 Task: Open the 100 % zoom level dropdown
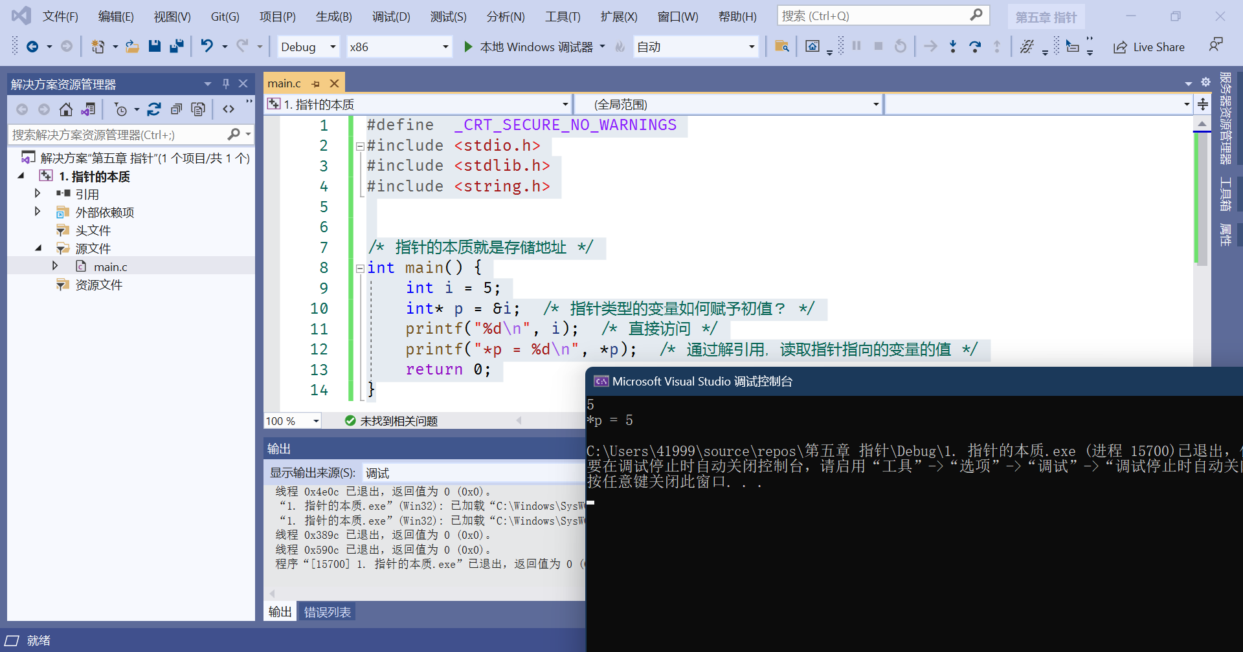tap(293, 421)
